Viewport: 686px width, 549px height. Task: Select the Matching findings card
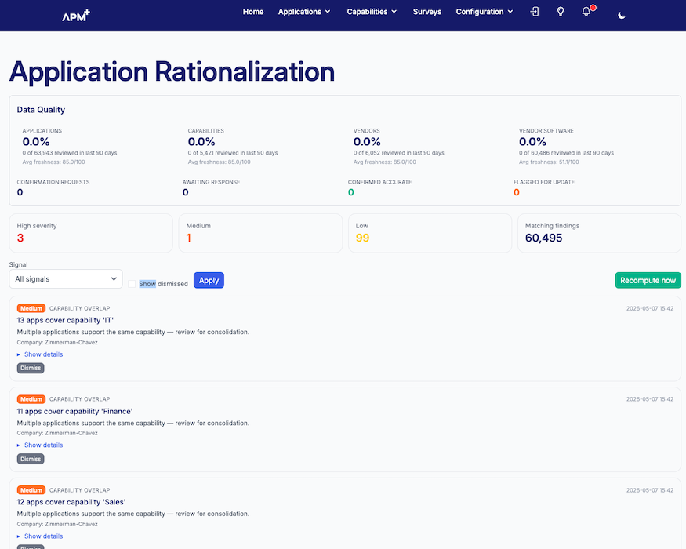[x=600, y=233]
